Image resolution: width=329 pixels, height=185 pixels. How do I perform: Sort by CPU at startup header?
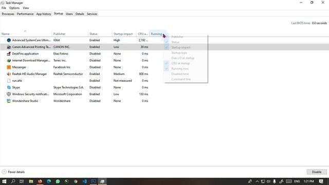coord(143,33)
